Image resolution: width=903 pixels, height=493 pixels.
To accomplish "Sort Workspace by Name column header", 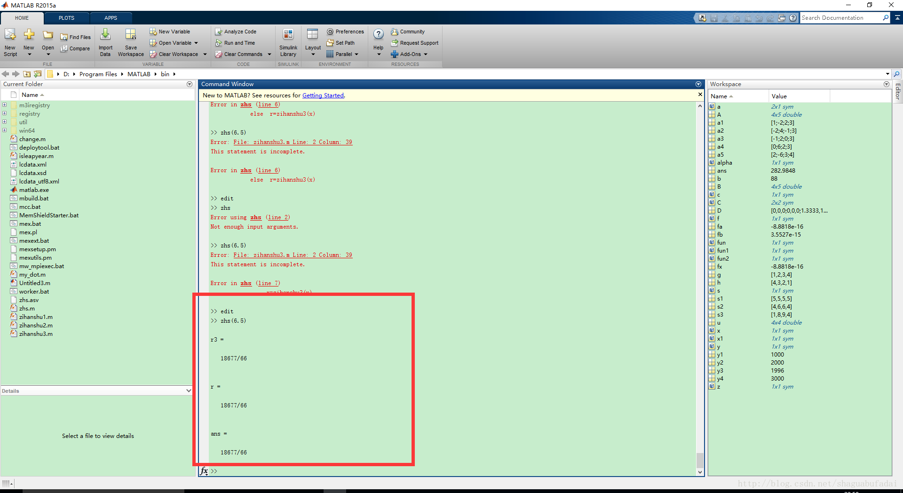I will pos(738,96).
